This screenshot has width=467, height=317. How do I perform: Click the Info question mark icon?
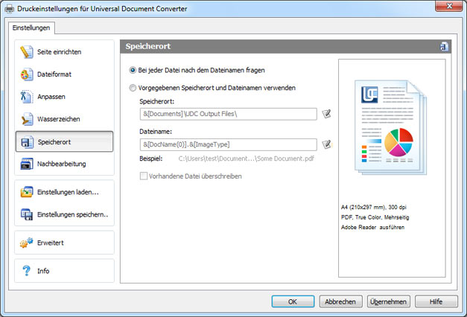point(27,271)
